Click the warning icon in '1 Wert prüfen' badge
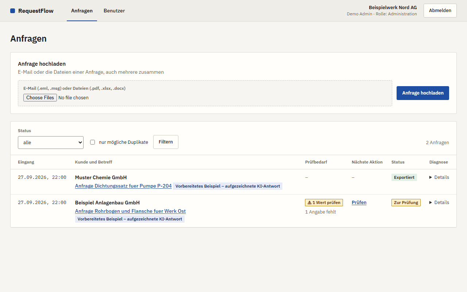 coord(309,203)
